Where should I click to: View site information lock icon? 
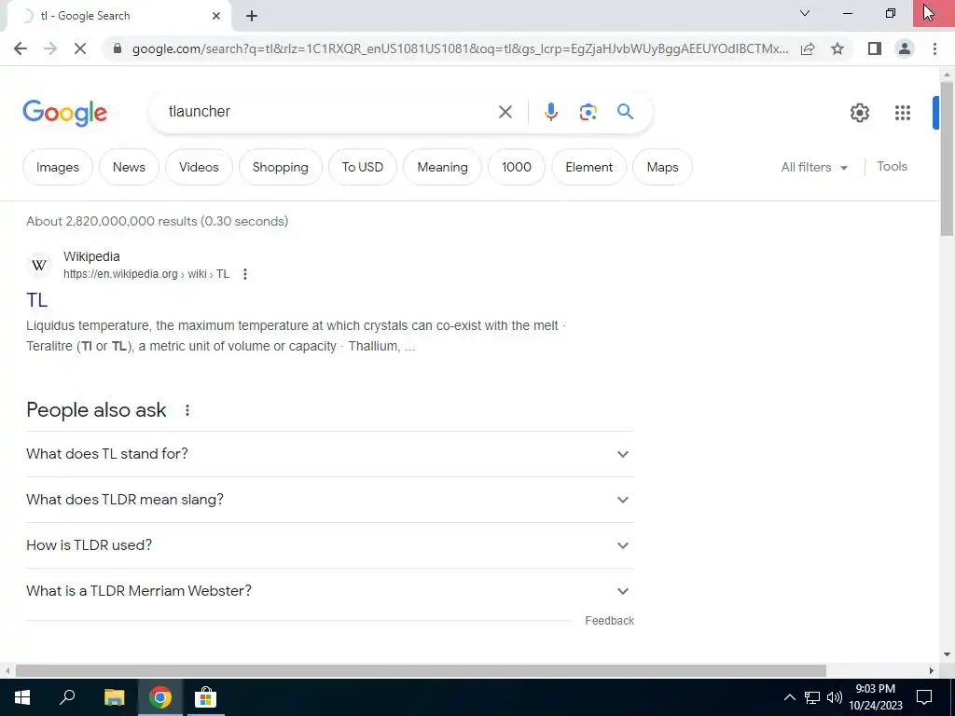(118, 48)
